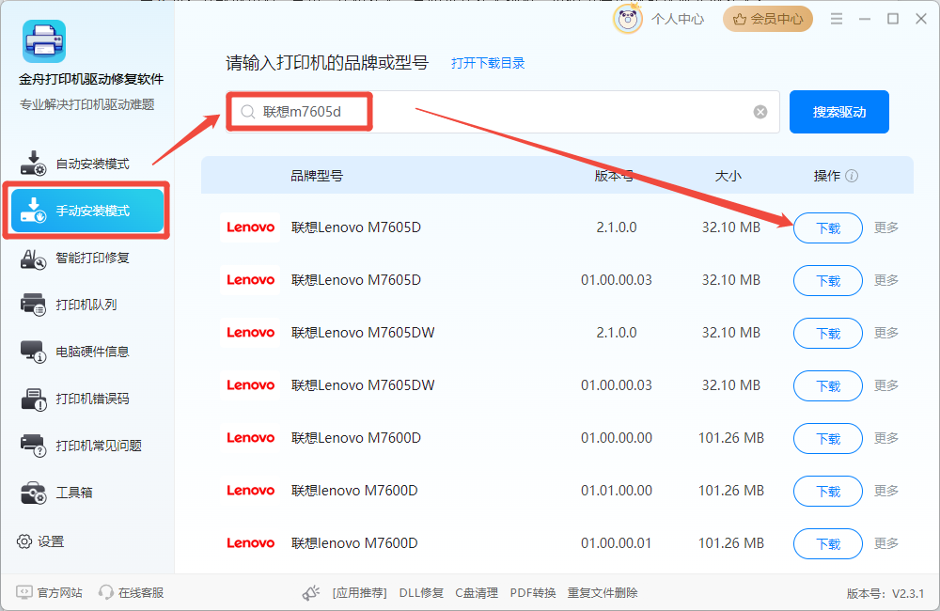Click the megaphone recommendation icon
940x611 pixels.
tap(310, 593)
